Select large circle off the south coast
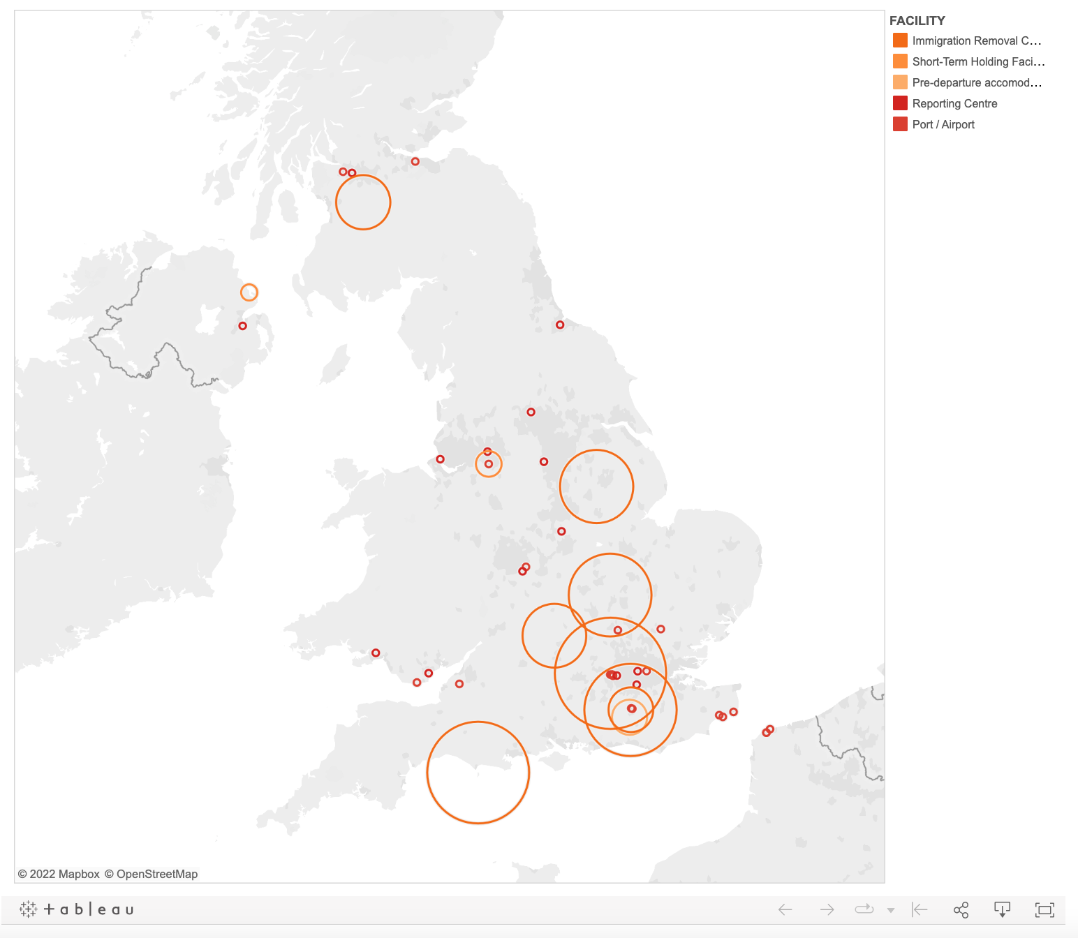Viewport: 1078px width, 938px height. click(x=478, y=773)
